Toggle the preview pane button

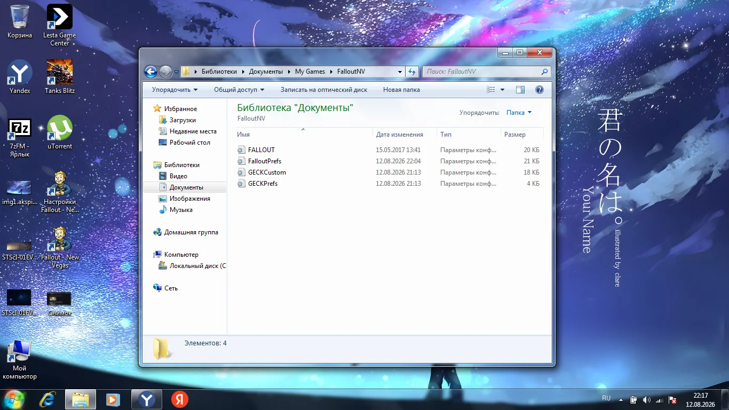pyautogui.click(x=521, y=90)
